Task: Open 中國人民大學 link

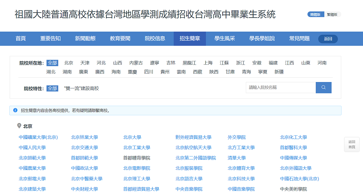Action: [32, 147]
